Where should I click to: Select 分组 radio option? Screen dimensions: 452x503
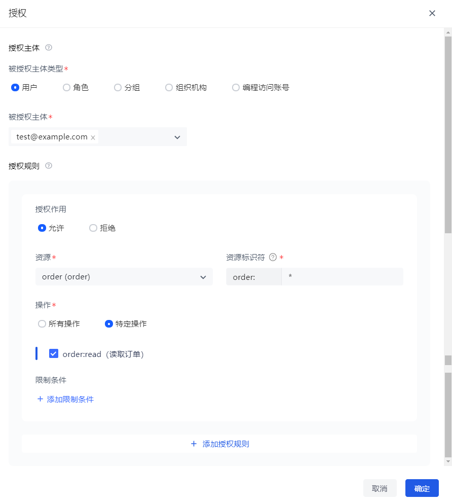tap(118, 87)
